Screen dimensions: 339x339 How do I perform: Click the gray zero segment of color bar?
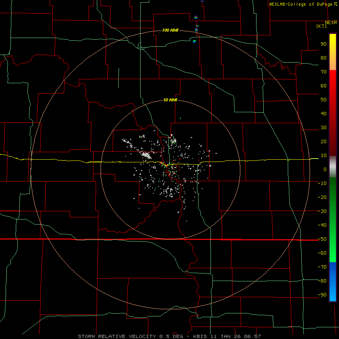click(333, 167)
